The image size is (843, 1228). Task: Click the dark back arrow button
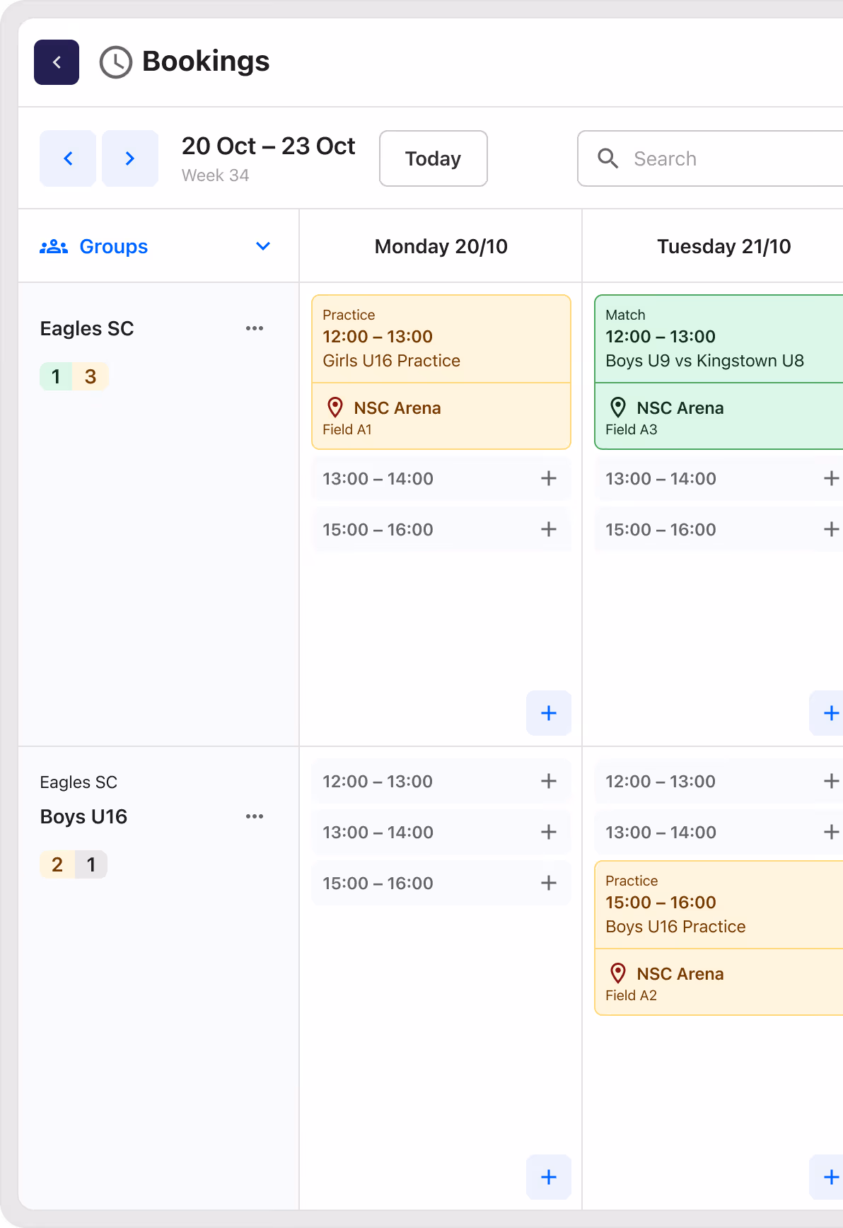[57, 62]
